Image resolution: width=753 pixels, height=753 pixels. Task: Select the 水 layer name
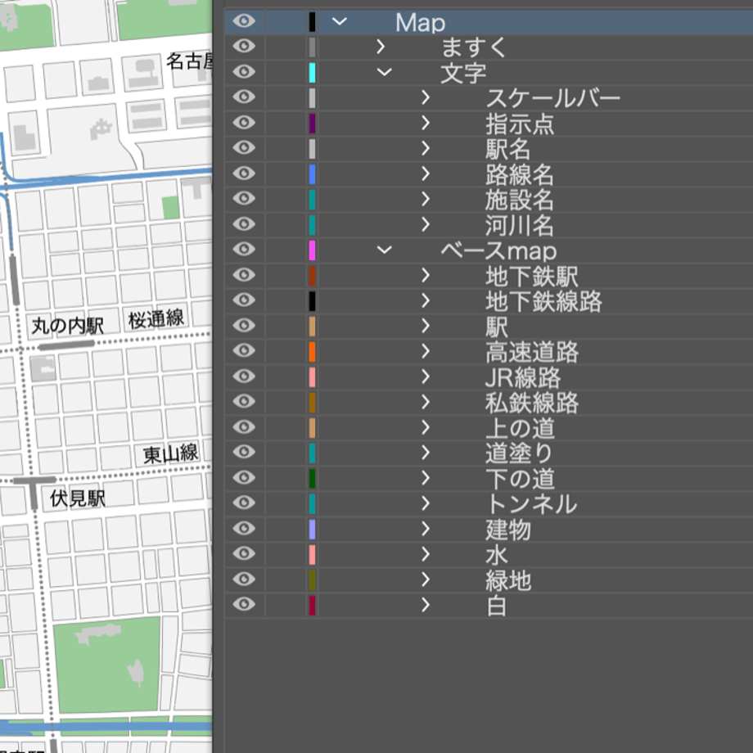pyautogui.click(x=497, y=555)
